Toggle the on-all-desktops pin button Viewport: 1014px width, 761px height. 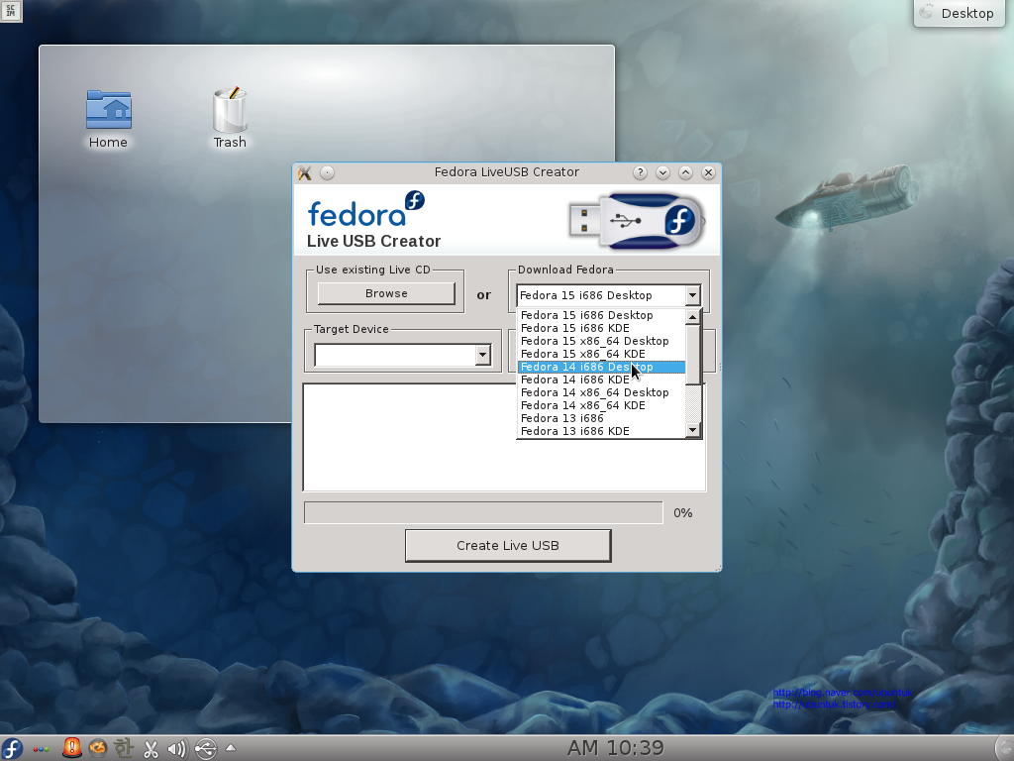[x=327, y=172]
